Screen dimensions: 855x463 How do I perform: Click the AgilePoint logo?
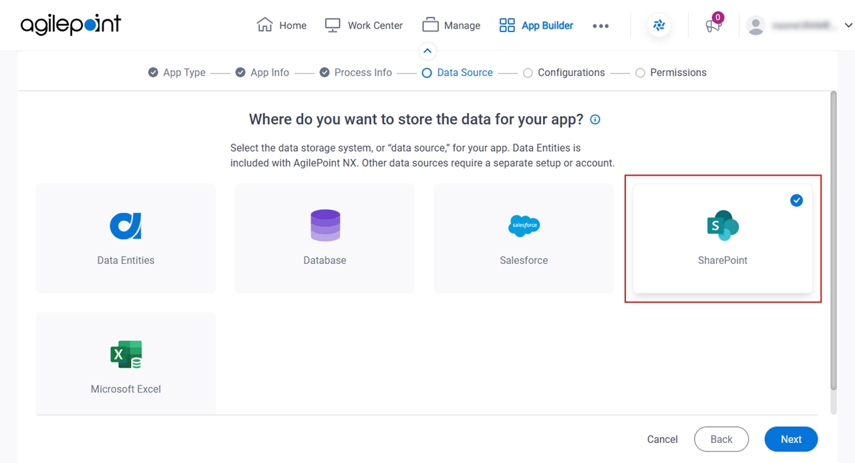(x=71, y=25)
